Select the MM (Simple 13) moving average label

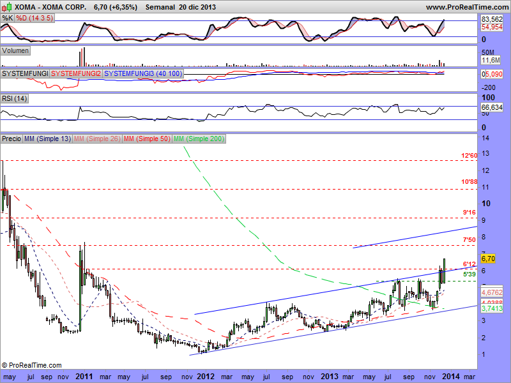pyautogui.click(x=47, y=139)
